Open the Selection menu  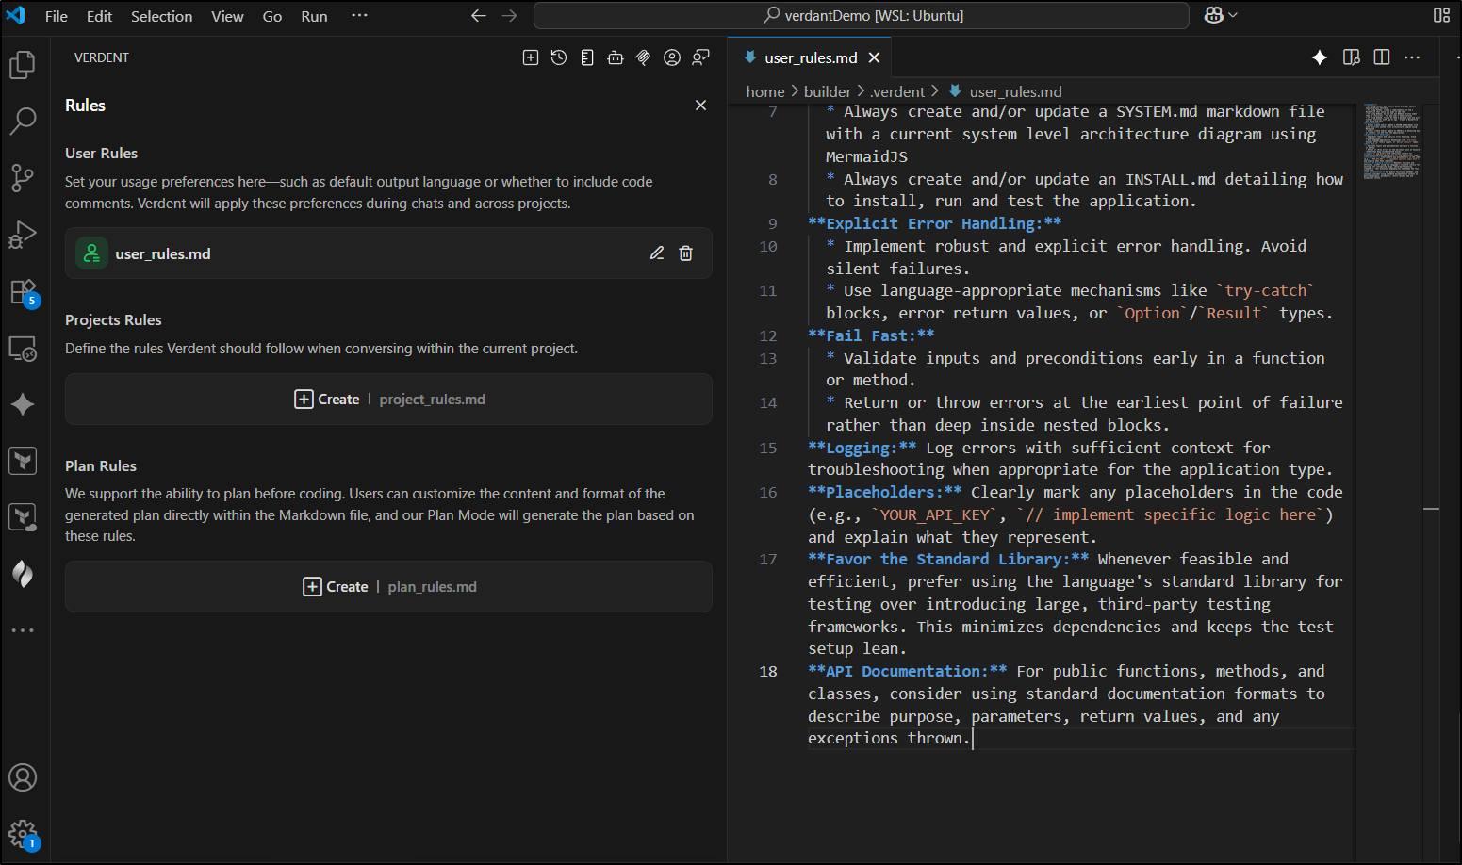point(161,16)
